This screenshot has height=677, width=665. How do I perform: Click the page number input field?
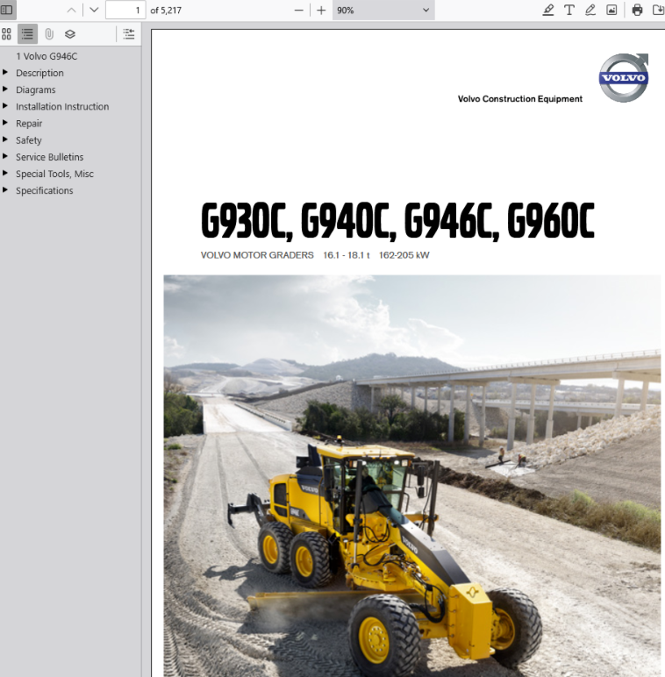tap(125, 10)
